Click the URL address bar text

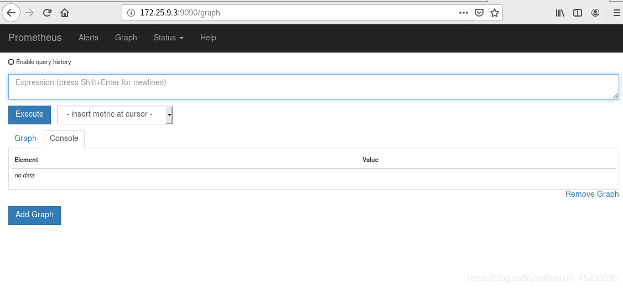[180, 13]
